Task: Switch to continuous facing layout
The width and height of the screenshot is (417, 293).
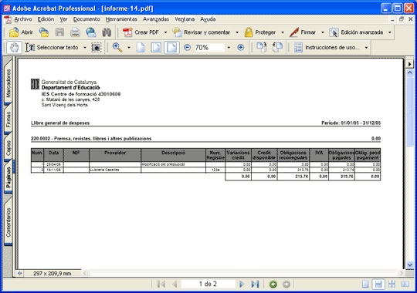Action: [x=392, y=285]
